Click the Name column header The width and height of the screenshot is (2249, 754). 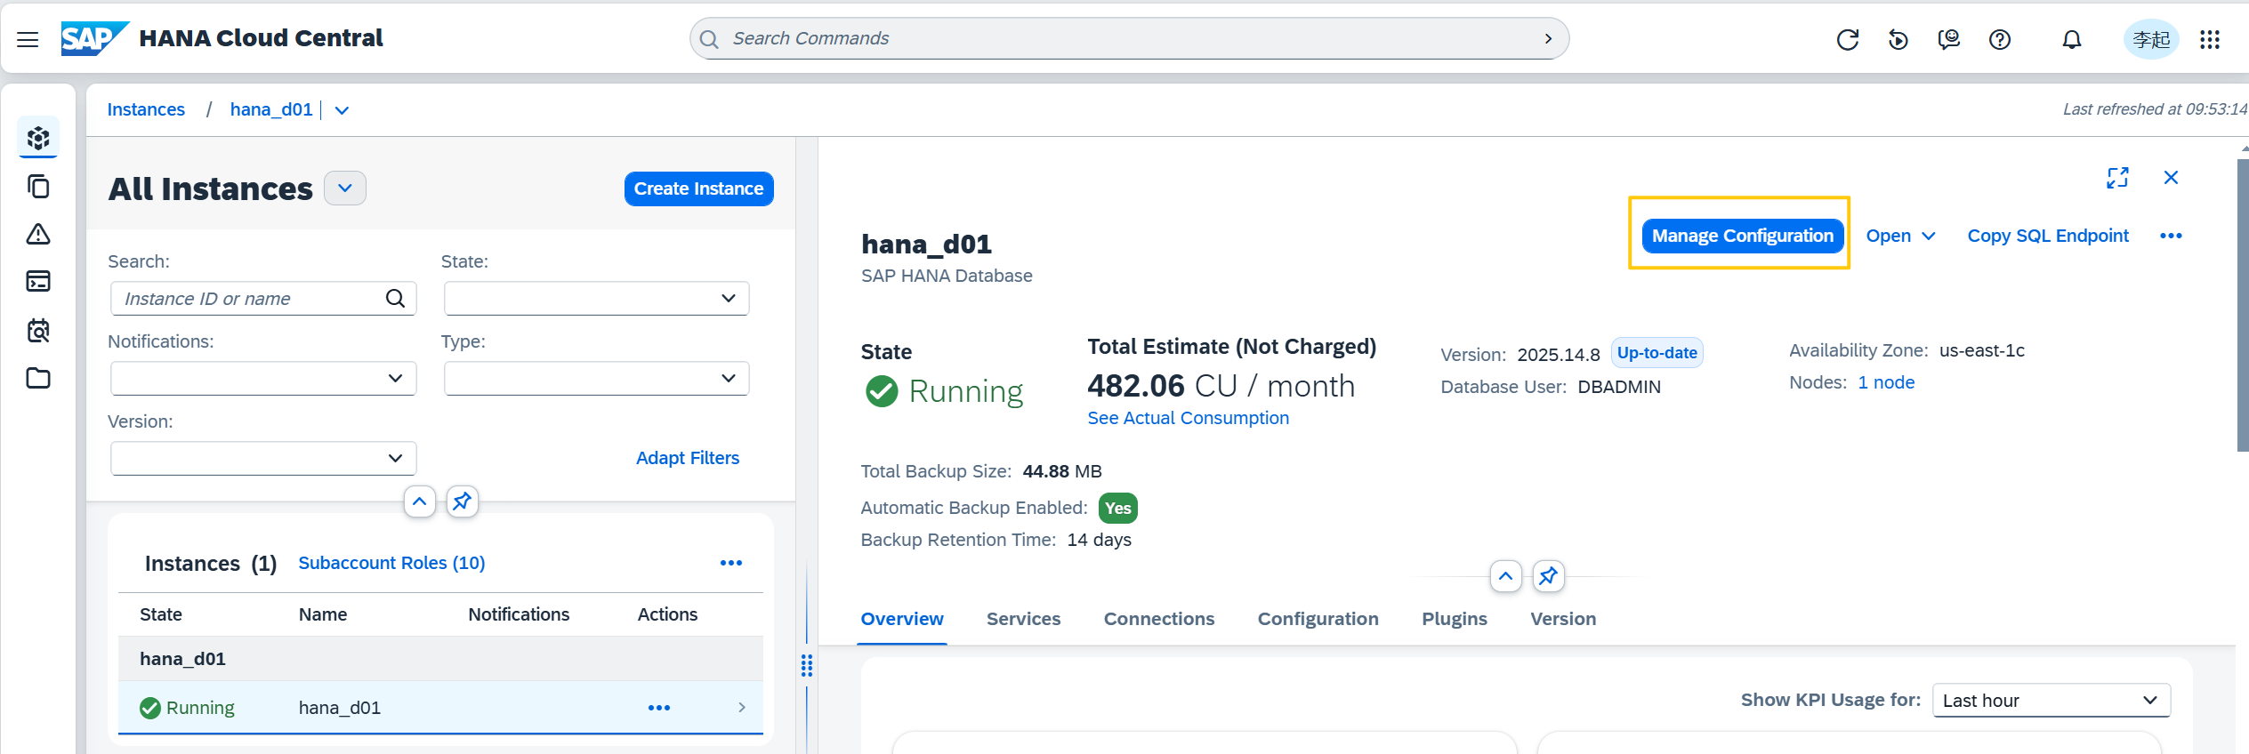click(x=323, y=614)
